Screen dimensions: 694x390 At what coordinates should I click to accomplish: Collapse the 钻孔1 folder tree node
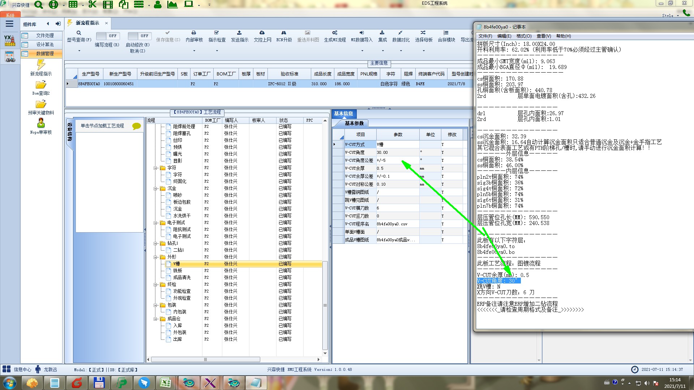pyautogui.click(x=155, y=243)
